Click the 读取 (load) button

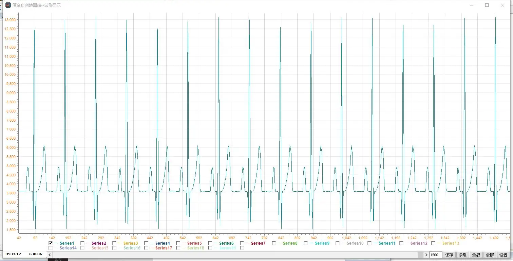point(462,255)
